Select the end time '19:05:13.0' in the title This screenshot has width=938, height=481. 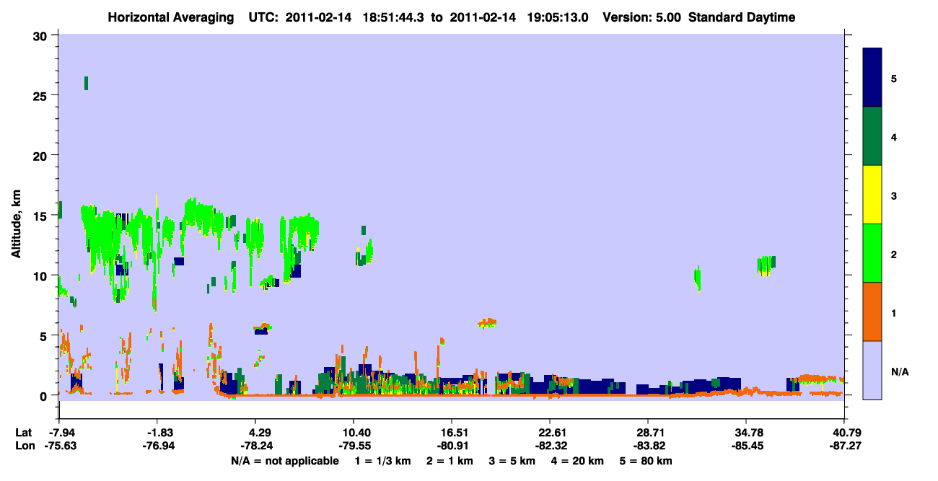pyautogui.click(x=557, y=17)
